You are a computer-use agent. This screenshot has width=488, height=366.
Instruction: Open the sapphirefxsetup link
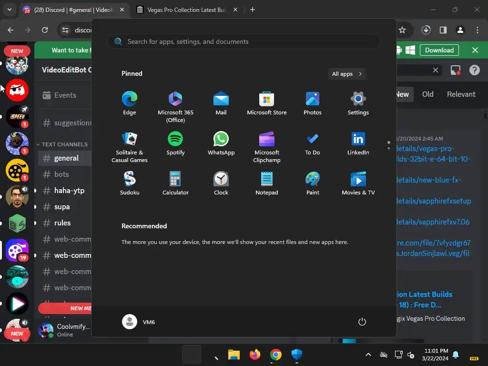[x=434, y=201]
